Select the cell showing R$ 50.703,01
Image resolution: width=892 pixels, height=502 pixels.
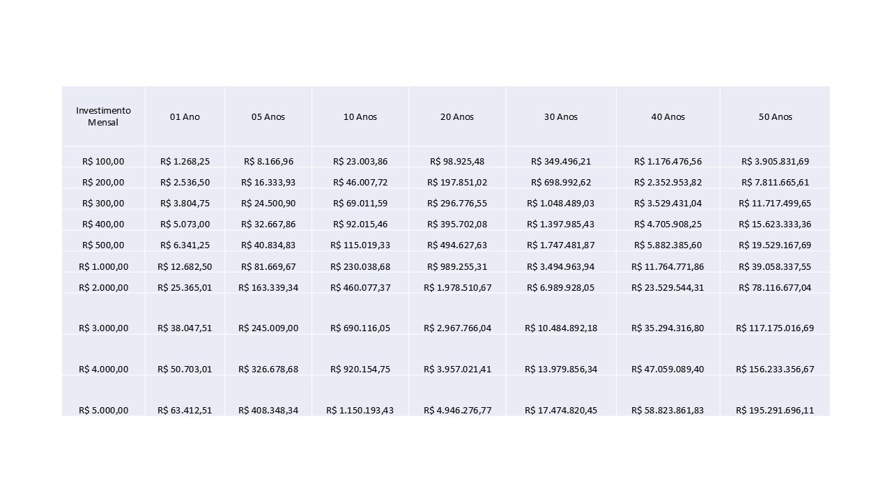coord(185,370)
